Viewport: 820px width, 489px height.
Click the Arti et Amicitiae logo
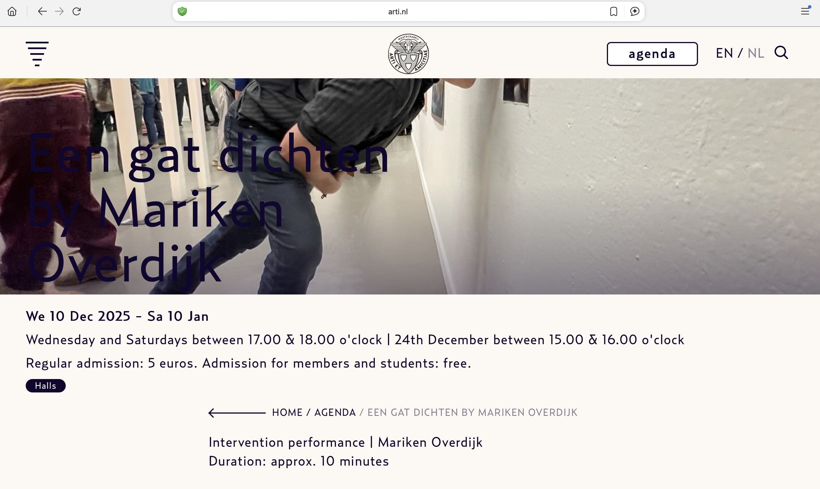click(x=408, y=54)
